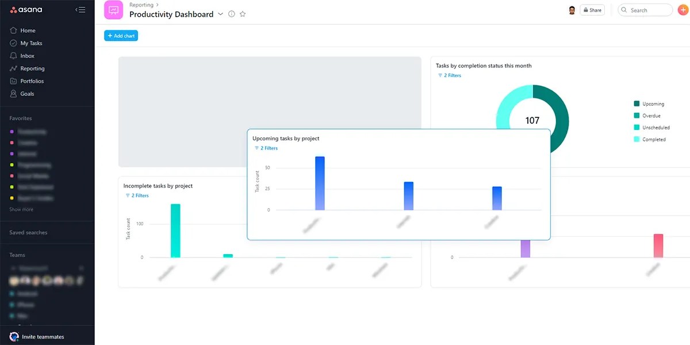The height and width of the screenshot is (345, 690).
Task: Click the Search field at top right
Action: pyautogui.click(x=645, y=10)
